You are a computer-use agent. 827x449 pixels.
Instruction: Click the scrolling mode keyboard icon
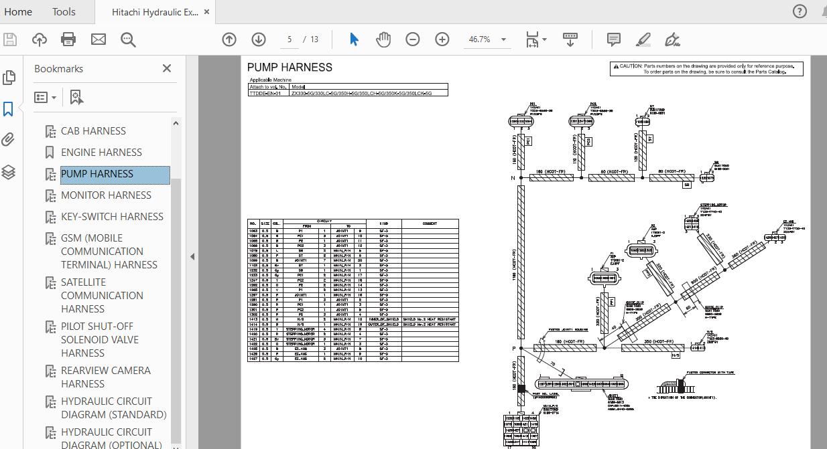pyautogui.click(x=570, y=39)
